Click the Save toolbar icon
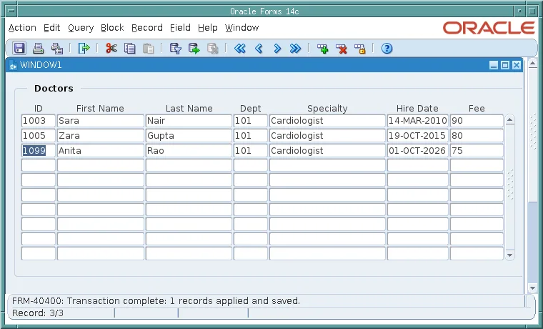The width and height of the screenshot is (543, 329). pos(19,48)
